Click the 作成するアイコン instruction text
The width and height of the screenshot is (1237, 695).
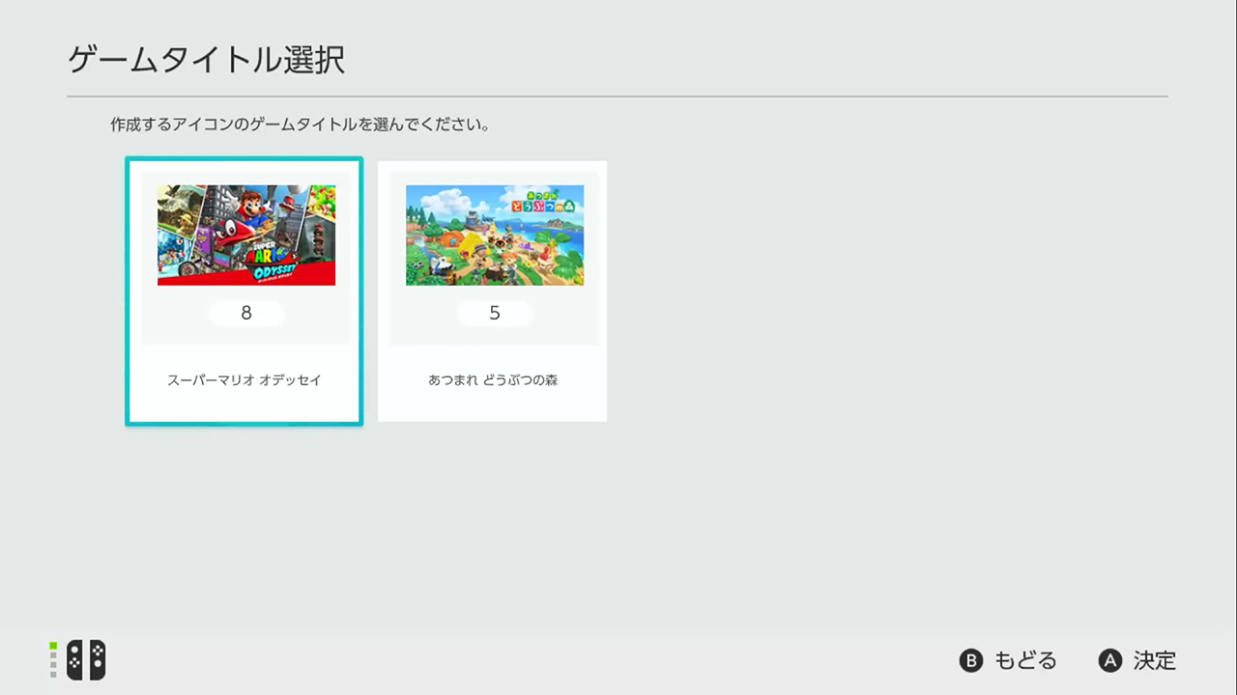[300, 125]
